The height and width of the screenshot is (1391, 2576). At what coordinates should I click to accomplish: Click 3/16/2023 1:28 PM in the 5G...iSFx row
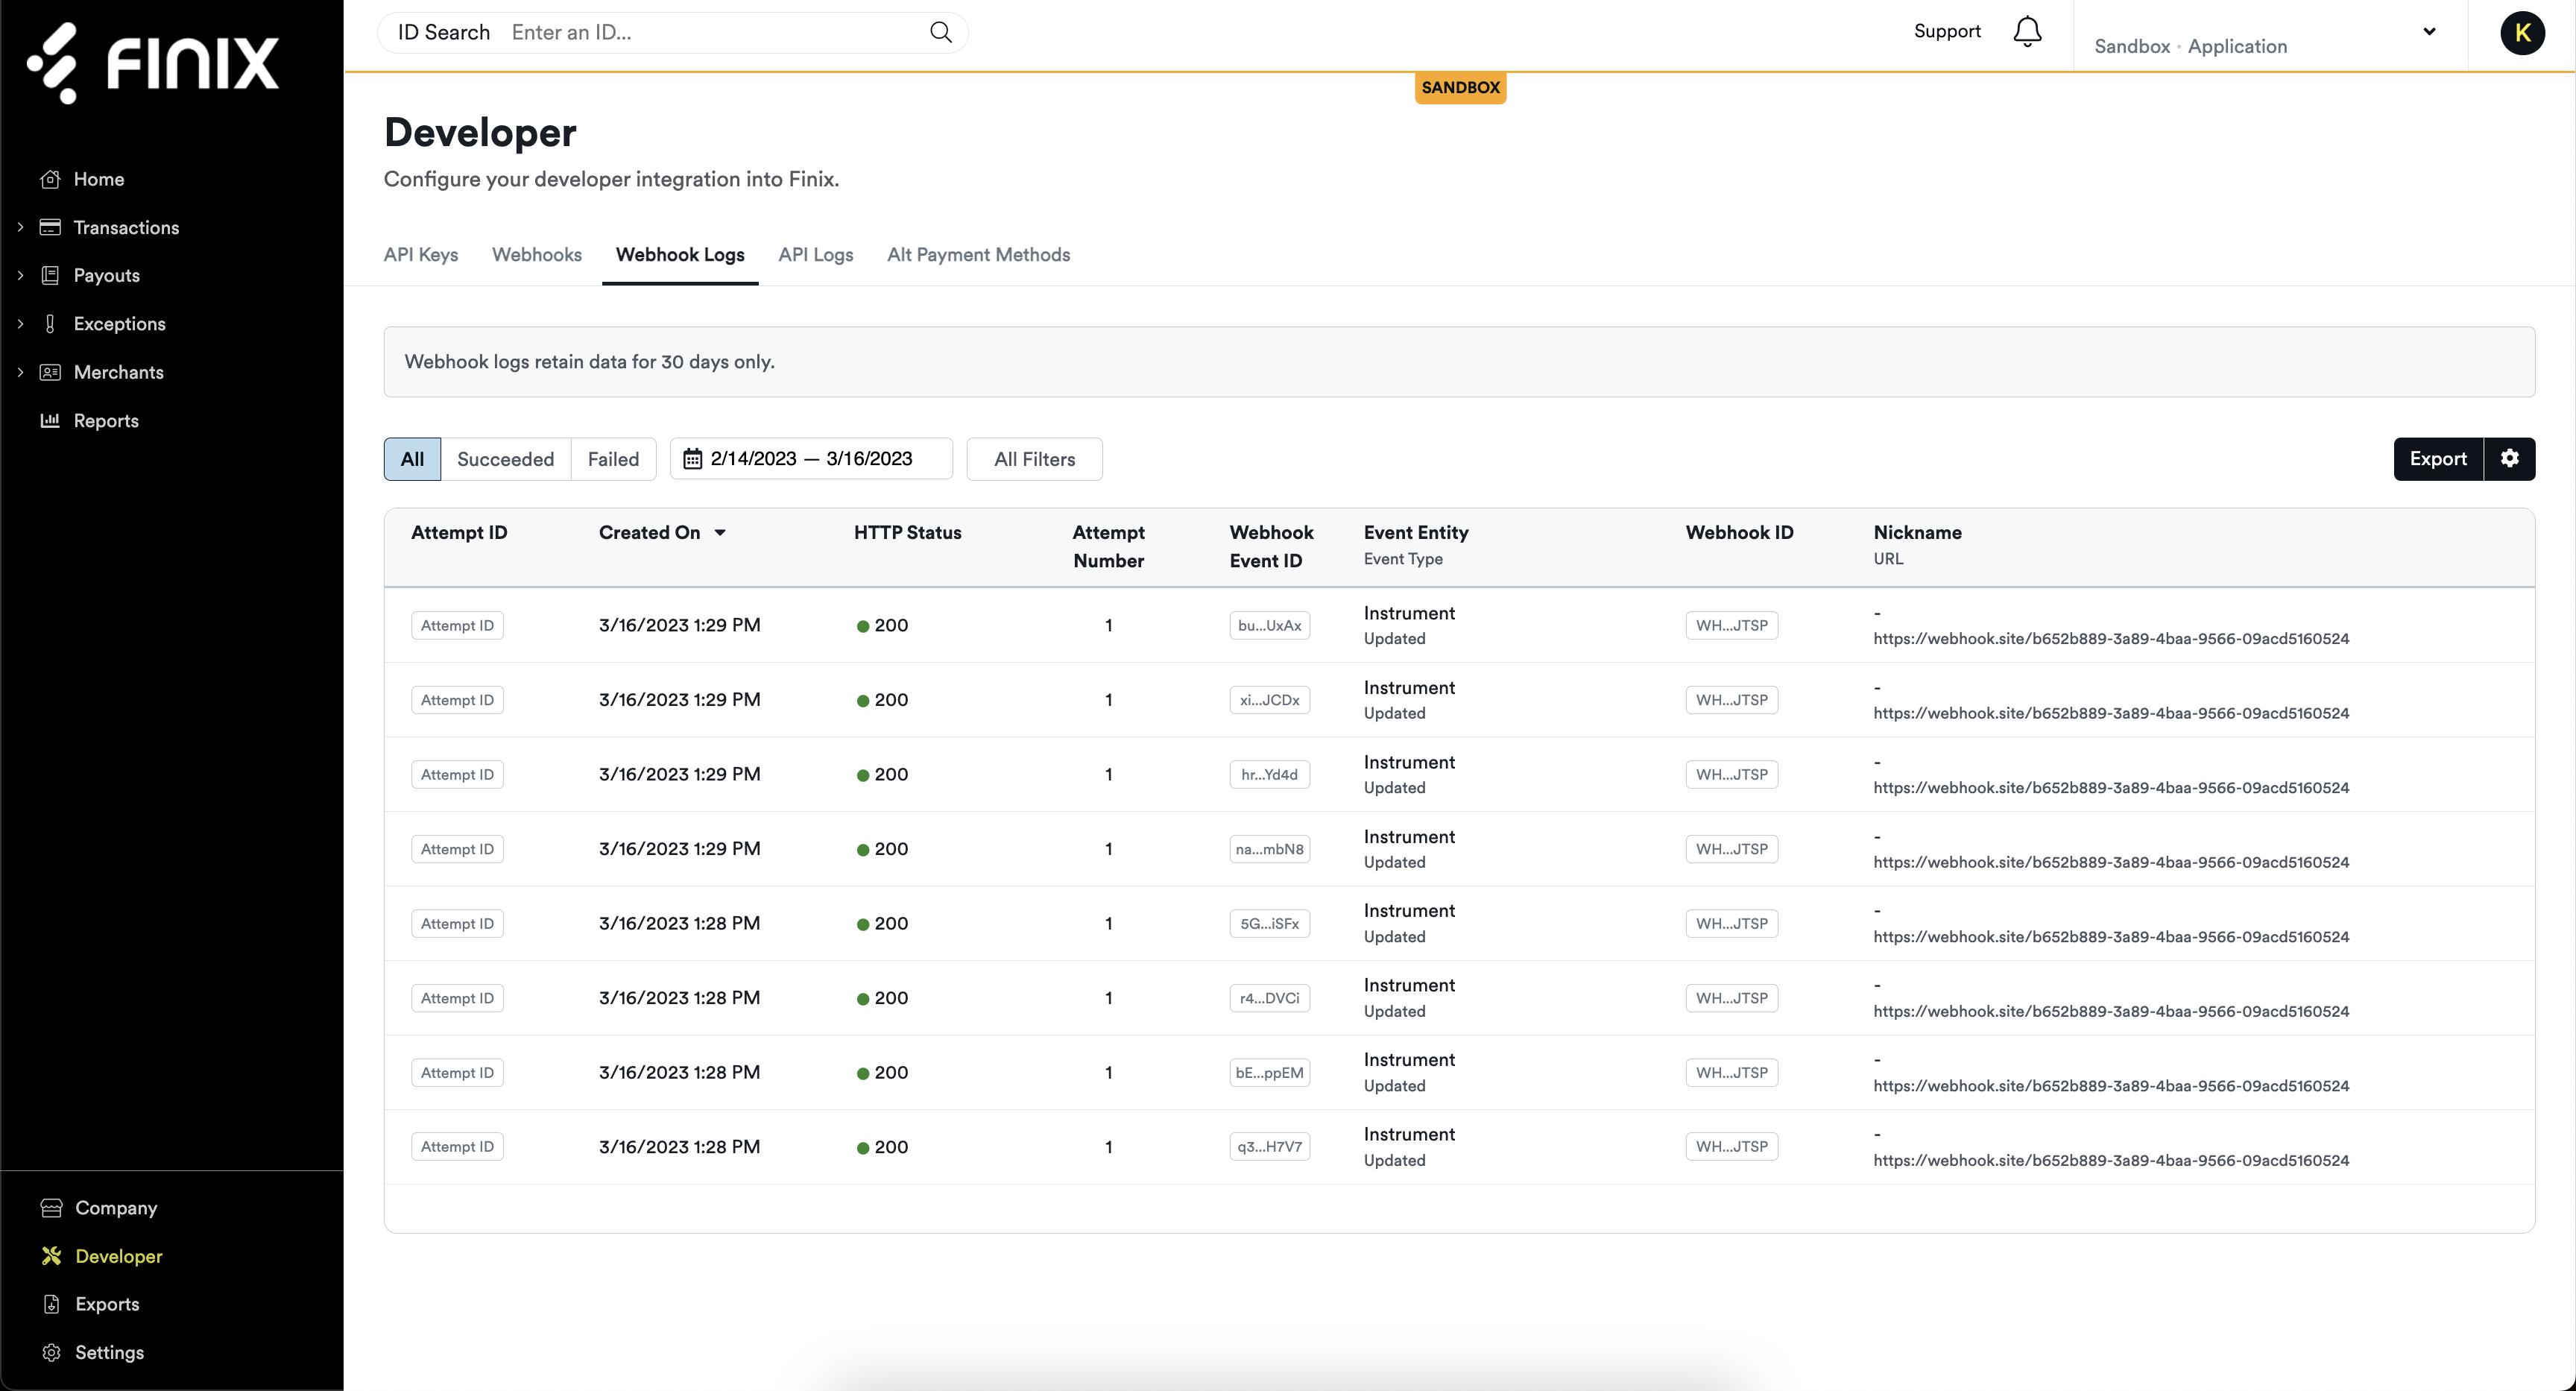click(x=679, y=923)
